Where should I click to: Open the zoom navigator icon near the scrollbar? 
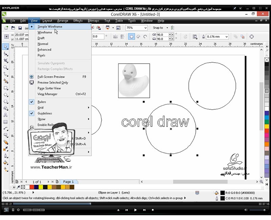pyautogui.click(x=261, y=182)
